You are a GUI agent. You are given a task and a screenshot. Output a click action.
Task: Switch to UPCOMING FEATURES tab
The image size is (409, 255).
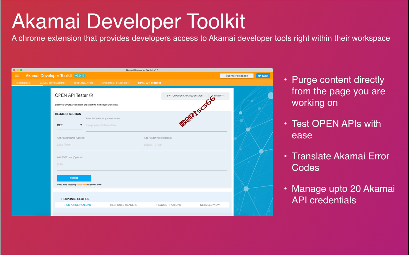(x=115, y=83)
